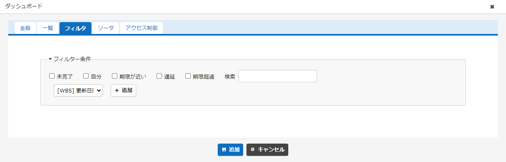Open the [WBS] 更新日時 dropdown
The image size is (506, 162).
[78, 90]
